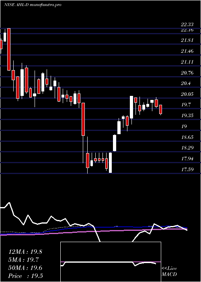Click the 18.29 price axis label
Screen dimensions: 201x282
[x=187, y=148]
